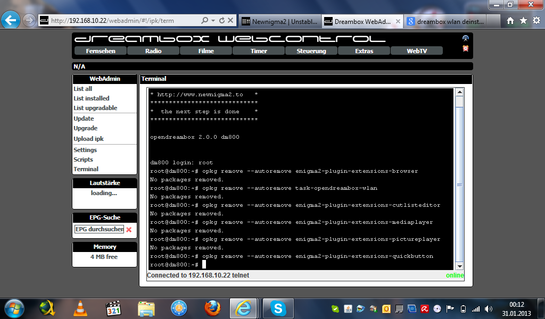Open the Fernsehen menu
Screen dimensions: 545x319
click(x=101, y=51)
